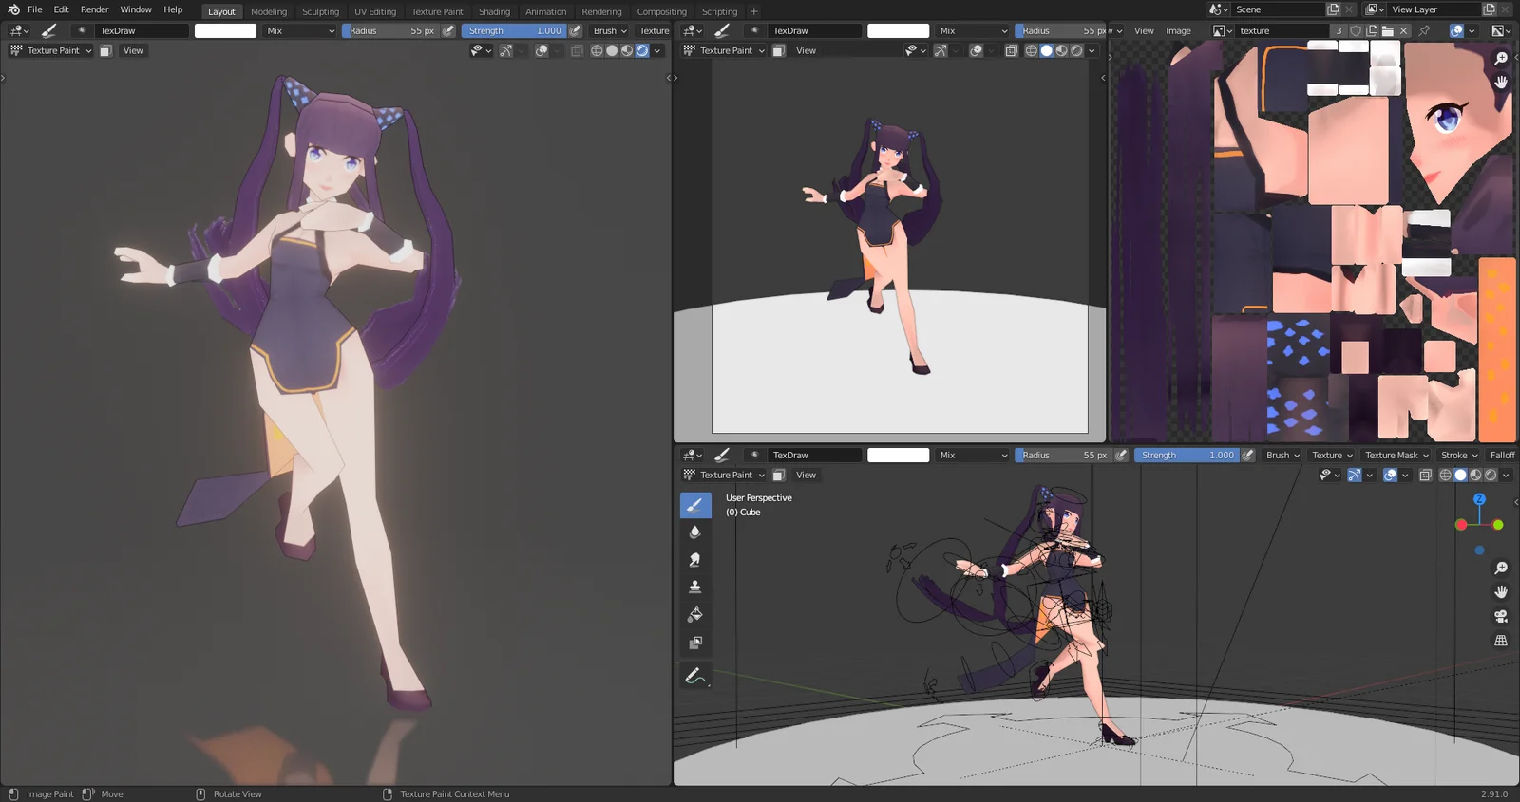
Task: Select the Smear tool in the toolbar
Action: point(695,560)
